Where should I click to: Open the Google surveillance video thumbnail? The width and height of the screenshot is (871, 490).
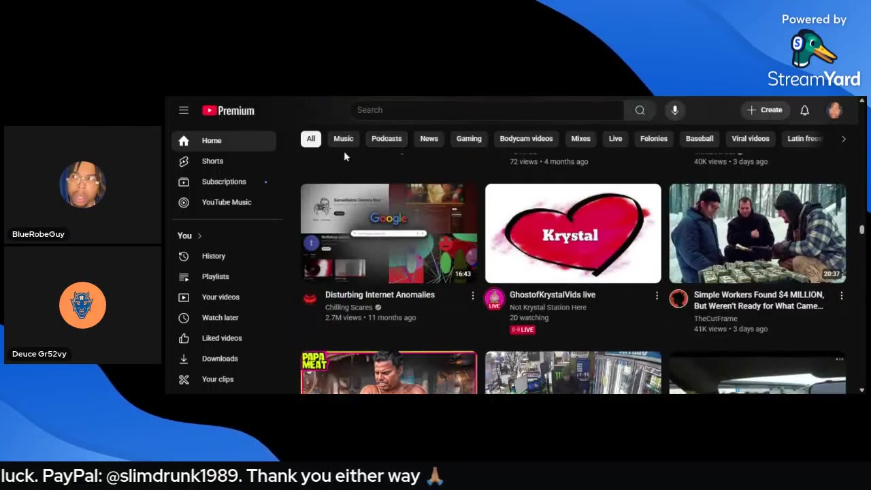(x=389, y=233)
